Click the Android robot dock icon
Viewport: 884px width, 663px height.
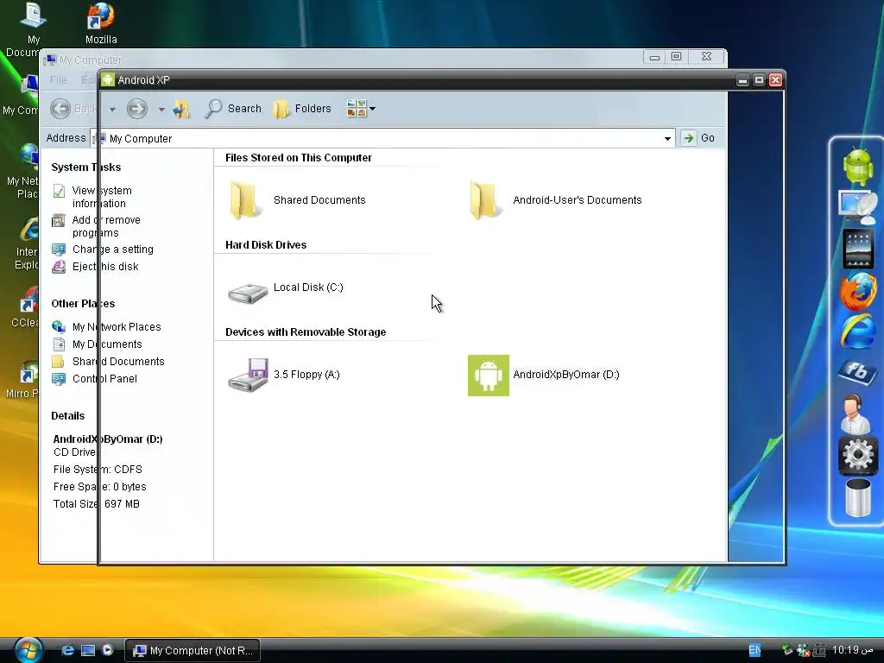(858, 166)
